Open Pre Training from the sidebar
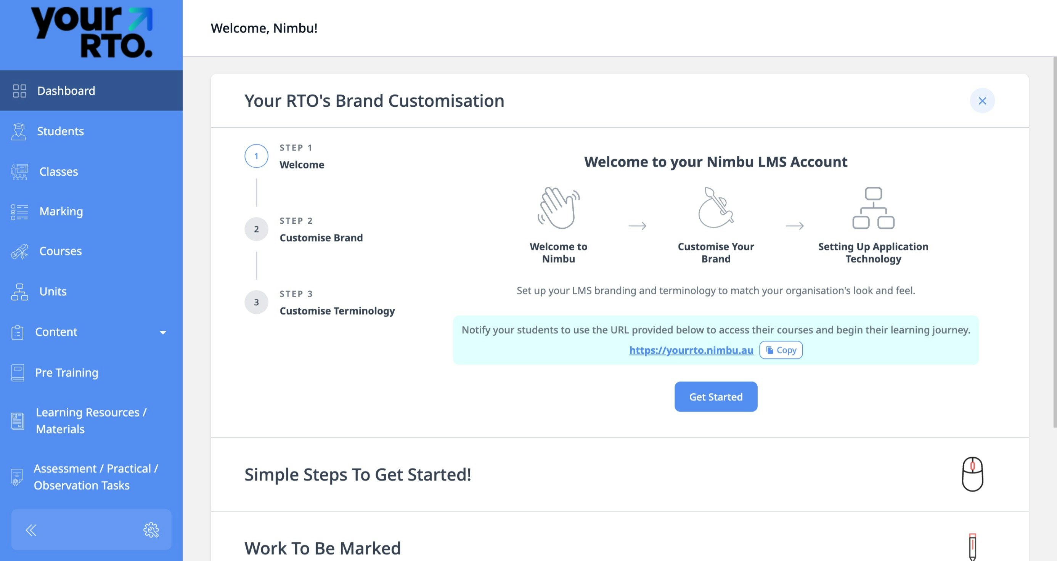 tap(91, 372)
